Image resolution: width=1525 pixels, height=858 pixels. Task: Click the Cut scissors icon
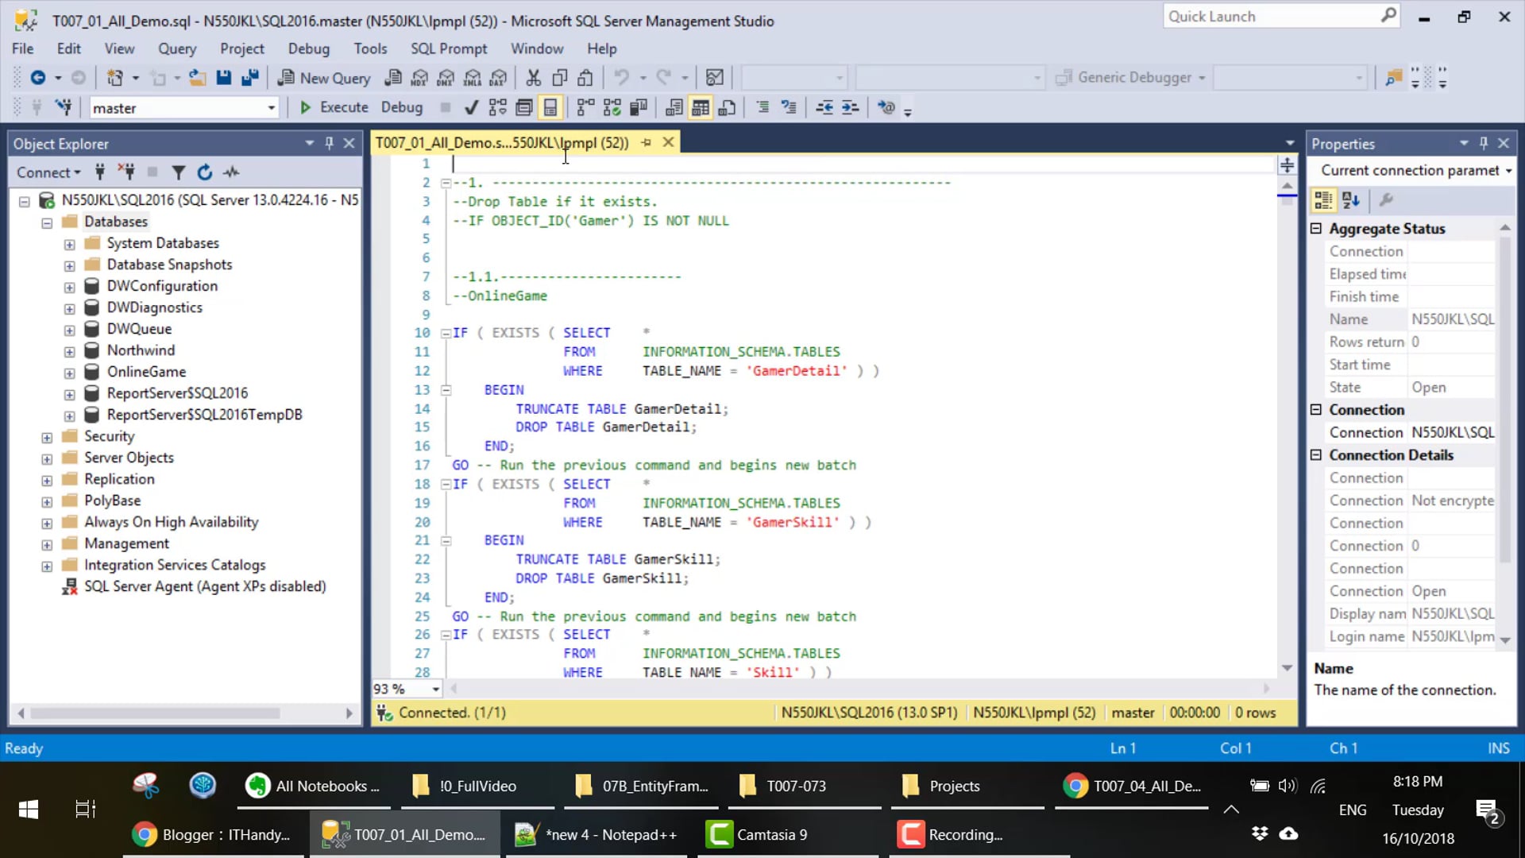pos(533,77)
